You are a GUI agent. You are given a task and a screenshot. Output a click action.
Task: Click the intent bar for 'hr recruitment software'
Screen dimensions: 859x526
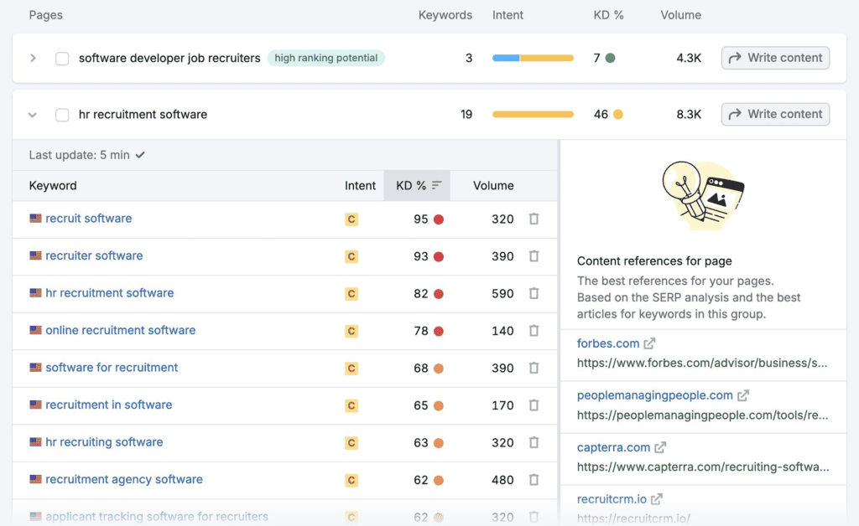coord(533,115)
